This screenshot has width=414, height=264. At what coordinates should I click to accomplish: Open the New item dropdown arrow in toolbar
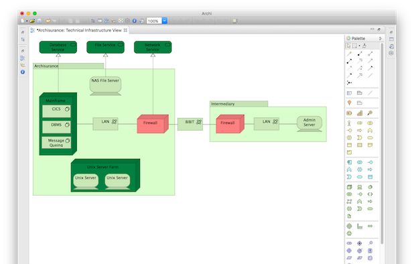(x=27, y=21)
